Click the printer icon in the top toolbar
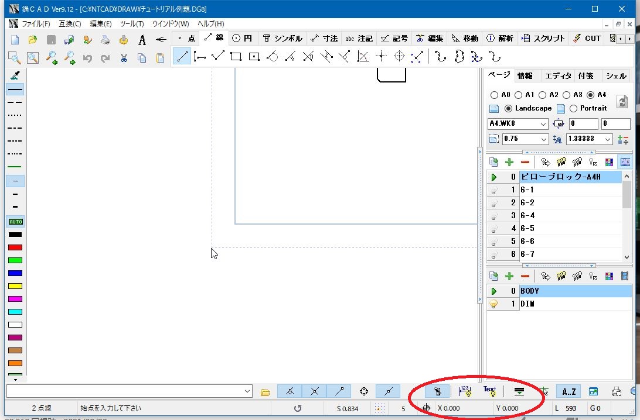 pos(105,40)
